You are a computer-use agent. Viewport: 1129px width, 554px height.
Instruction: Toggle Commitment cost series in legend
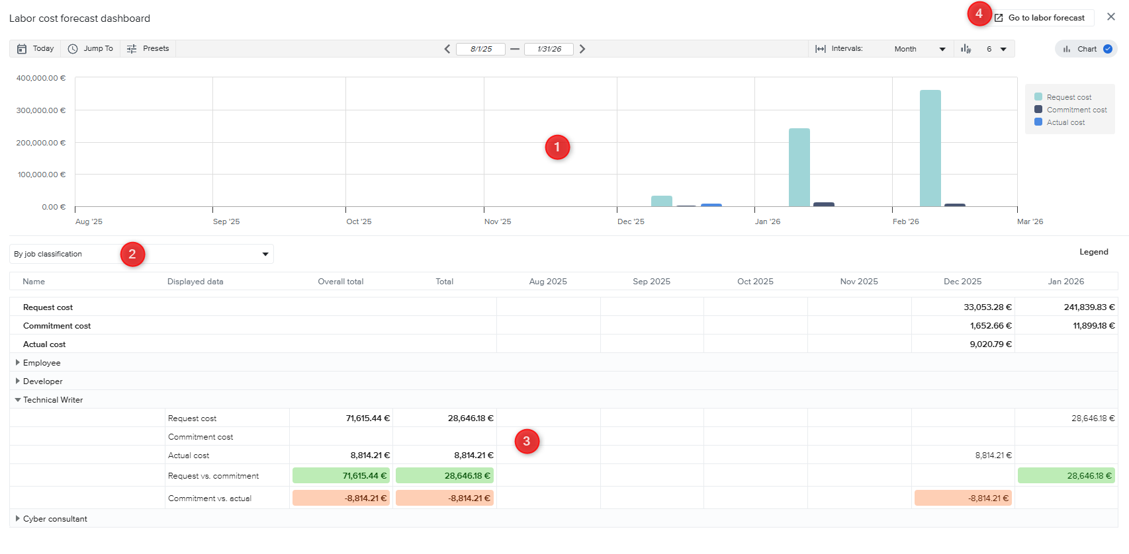pyautogui.click(x=1076, y=110)
